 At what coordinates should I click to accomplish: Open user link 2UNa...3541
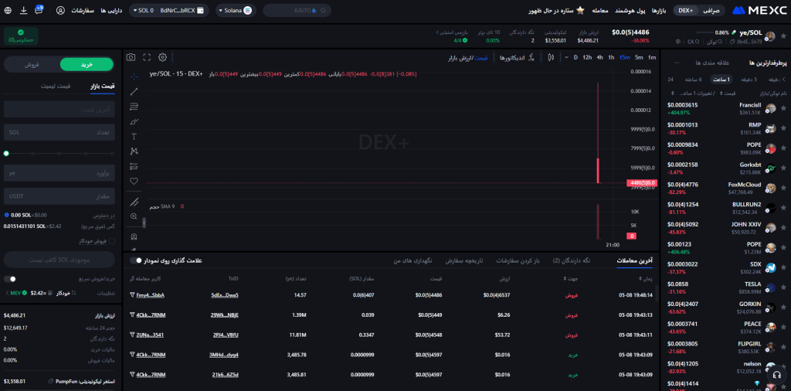(150, 335)
